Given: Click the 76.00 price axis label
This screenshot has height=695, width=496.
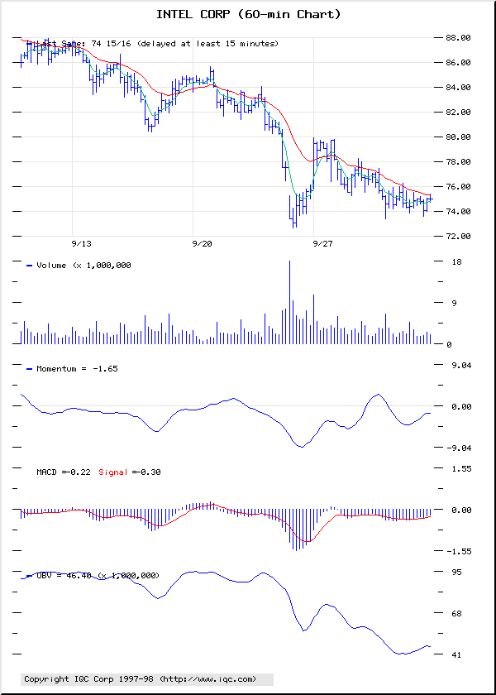Looking at the screenshot, I should pyautogui.click(x=458, y=187).
